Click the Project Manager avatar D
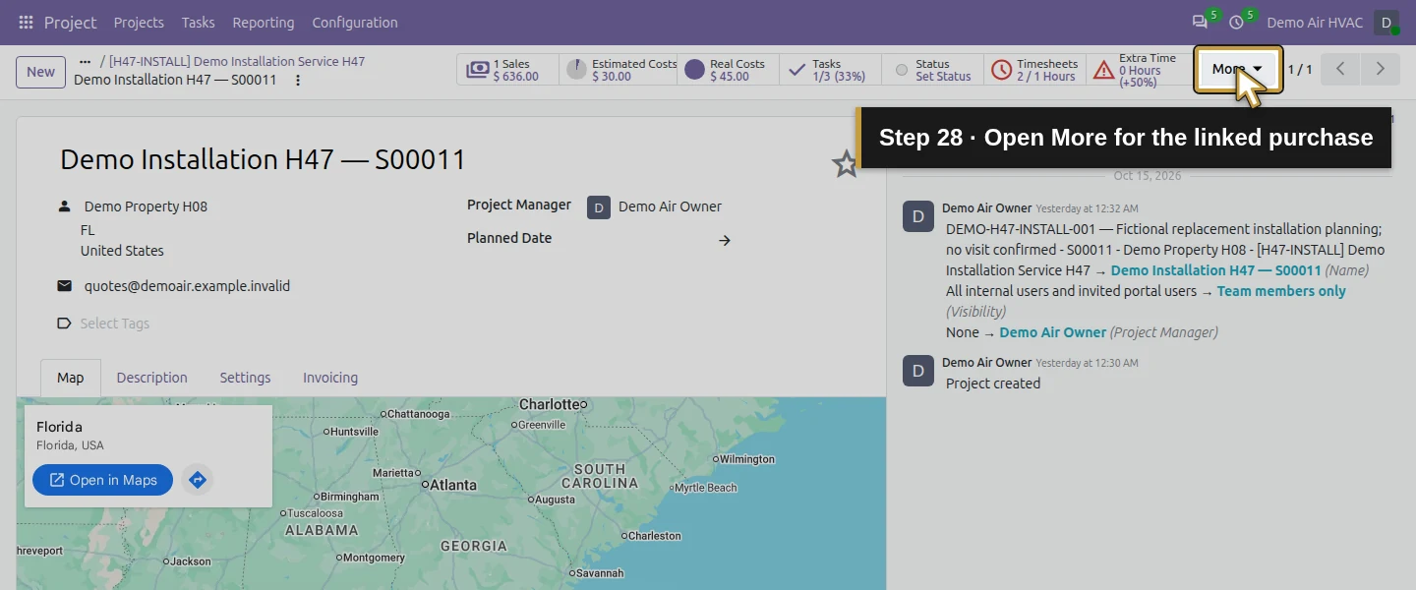The image size is (1416, 590). tap(599, 206)
